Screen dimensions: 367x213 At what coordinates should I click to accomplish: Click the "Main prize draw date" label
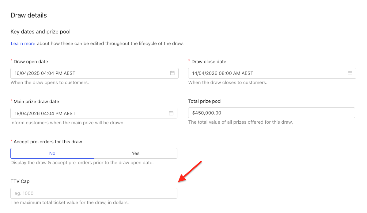pyautogui.click(x=36, y=102)
